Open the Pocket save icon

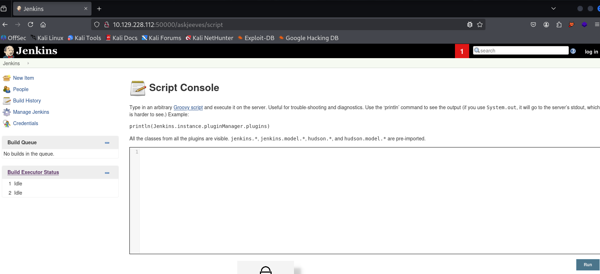point(533,24)
